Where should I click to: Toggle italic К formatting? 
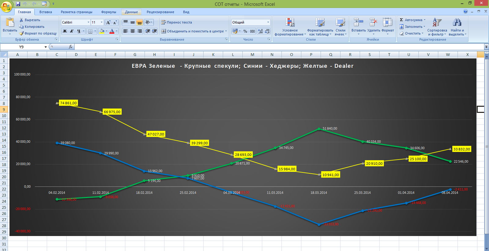[72, 31]
